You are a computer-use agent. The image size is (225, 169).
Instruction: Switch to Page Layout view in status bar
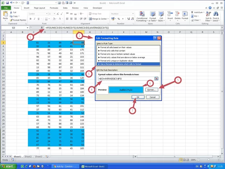pyautogui.click(x=184, y=160)
